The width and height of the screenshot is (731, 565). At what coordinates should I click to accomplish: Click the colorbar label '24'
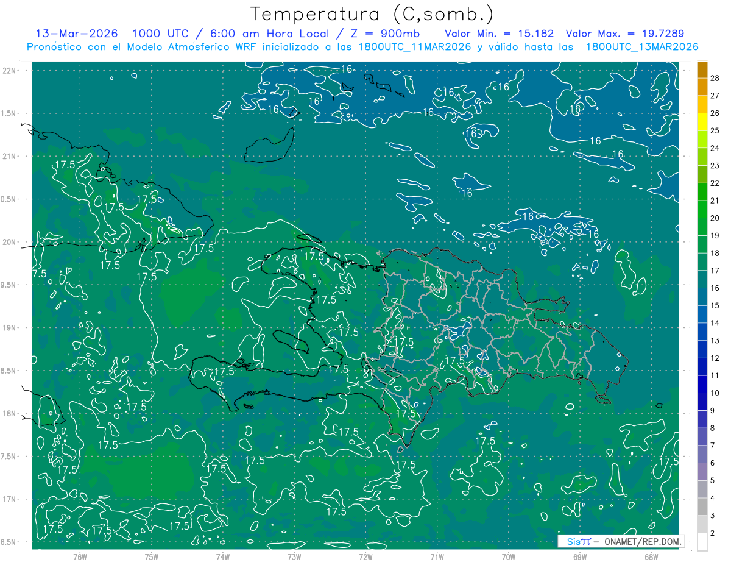pos(715,147)
